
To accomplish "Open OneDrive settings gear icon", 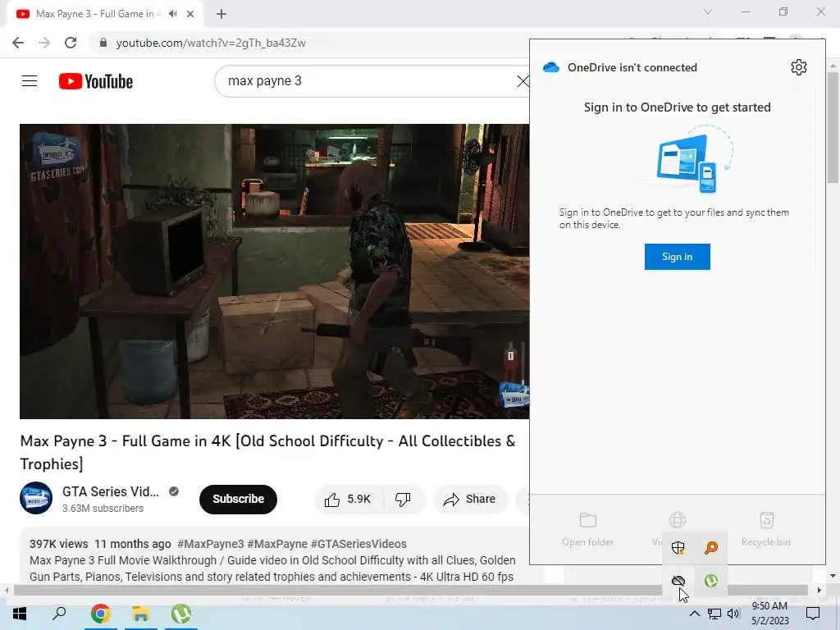I will click(x=798, y=67).
